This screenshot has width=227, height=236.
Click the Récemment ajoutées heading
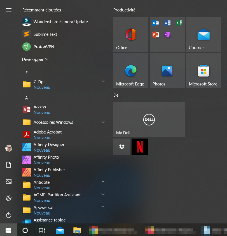42,10
